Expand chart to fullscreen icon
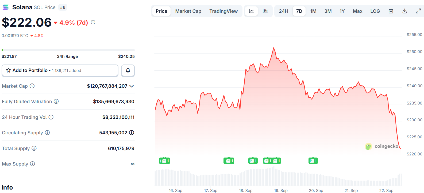Viewport: 424px width, 193px height. (x=418, y=11)
